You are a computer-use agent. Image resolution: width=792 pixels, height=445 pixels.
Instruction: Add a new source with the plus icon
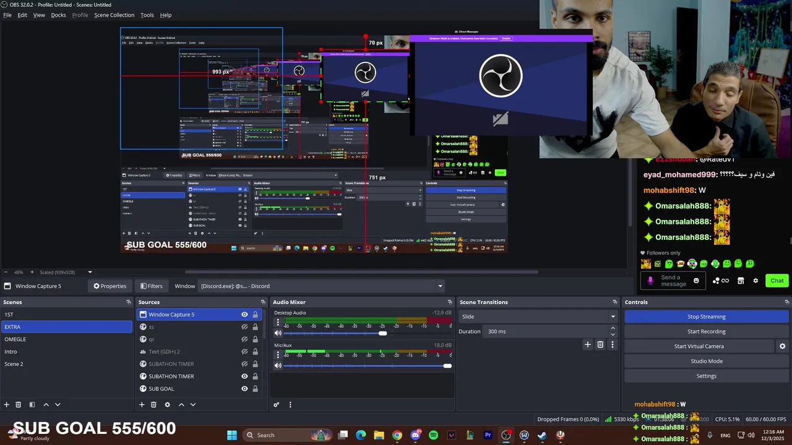click(142, 405)
